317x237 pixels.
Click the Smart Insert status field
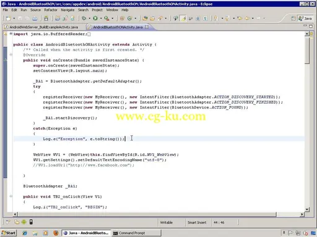click(x=197, y=222)
